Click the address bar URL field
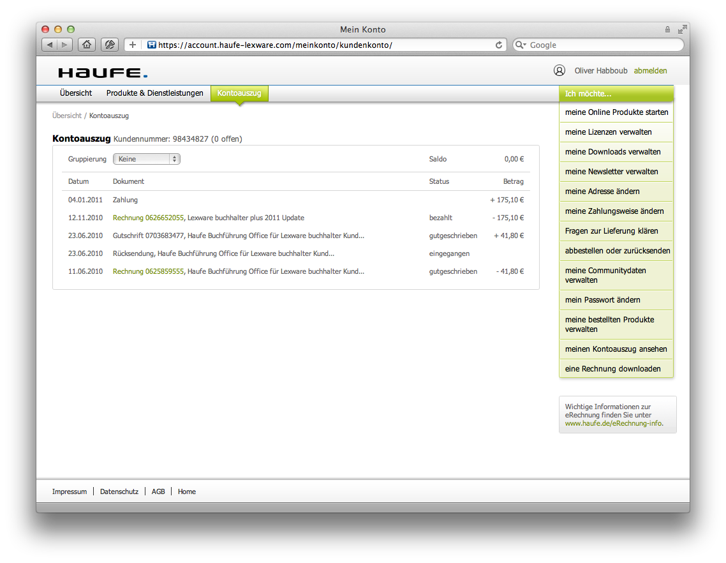Viewport: 726px width, 563px height. pos(316,45)
